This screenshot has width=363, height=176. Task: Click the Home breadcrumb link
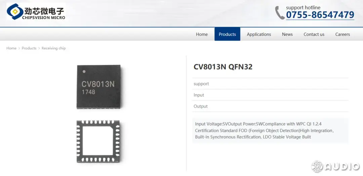(x=11, y=48)
